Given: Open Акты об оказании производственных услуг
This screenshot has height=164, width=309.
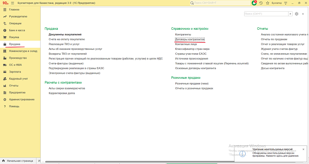Looking at the screenshot, I should point(75,49).
